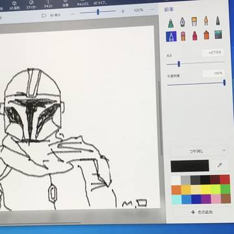This screenshot has height=234, width=234.
Task: Choose the green color swatch
Action: (226, 188)
